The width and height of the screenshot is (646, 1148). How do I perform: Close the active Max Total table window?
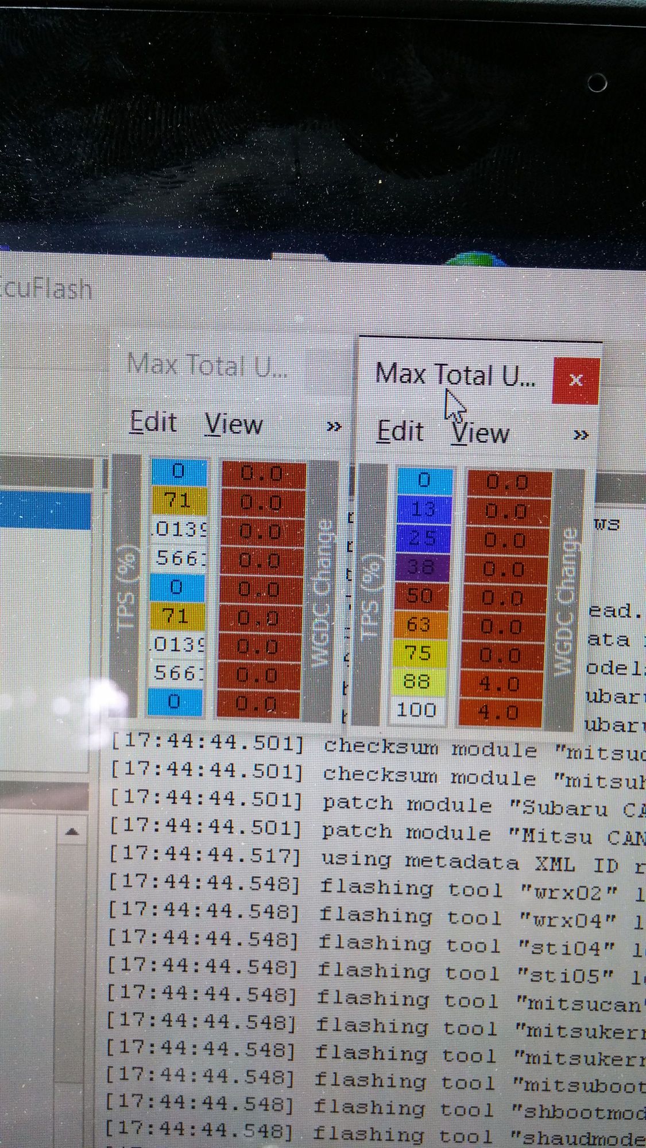click(575, 380)
